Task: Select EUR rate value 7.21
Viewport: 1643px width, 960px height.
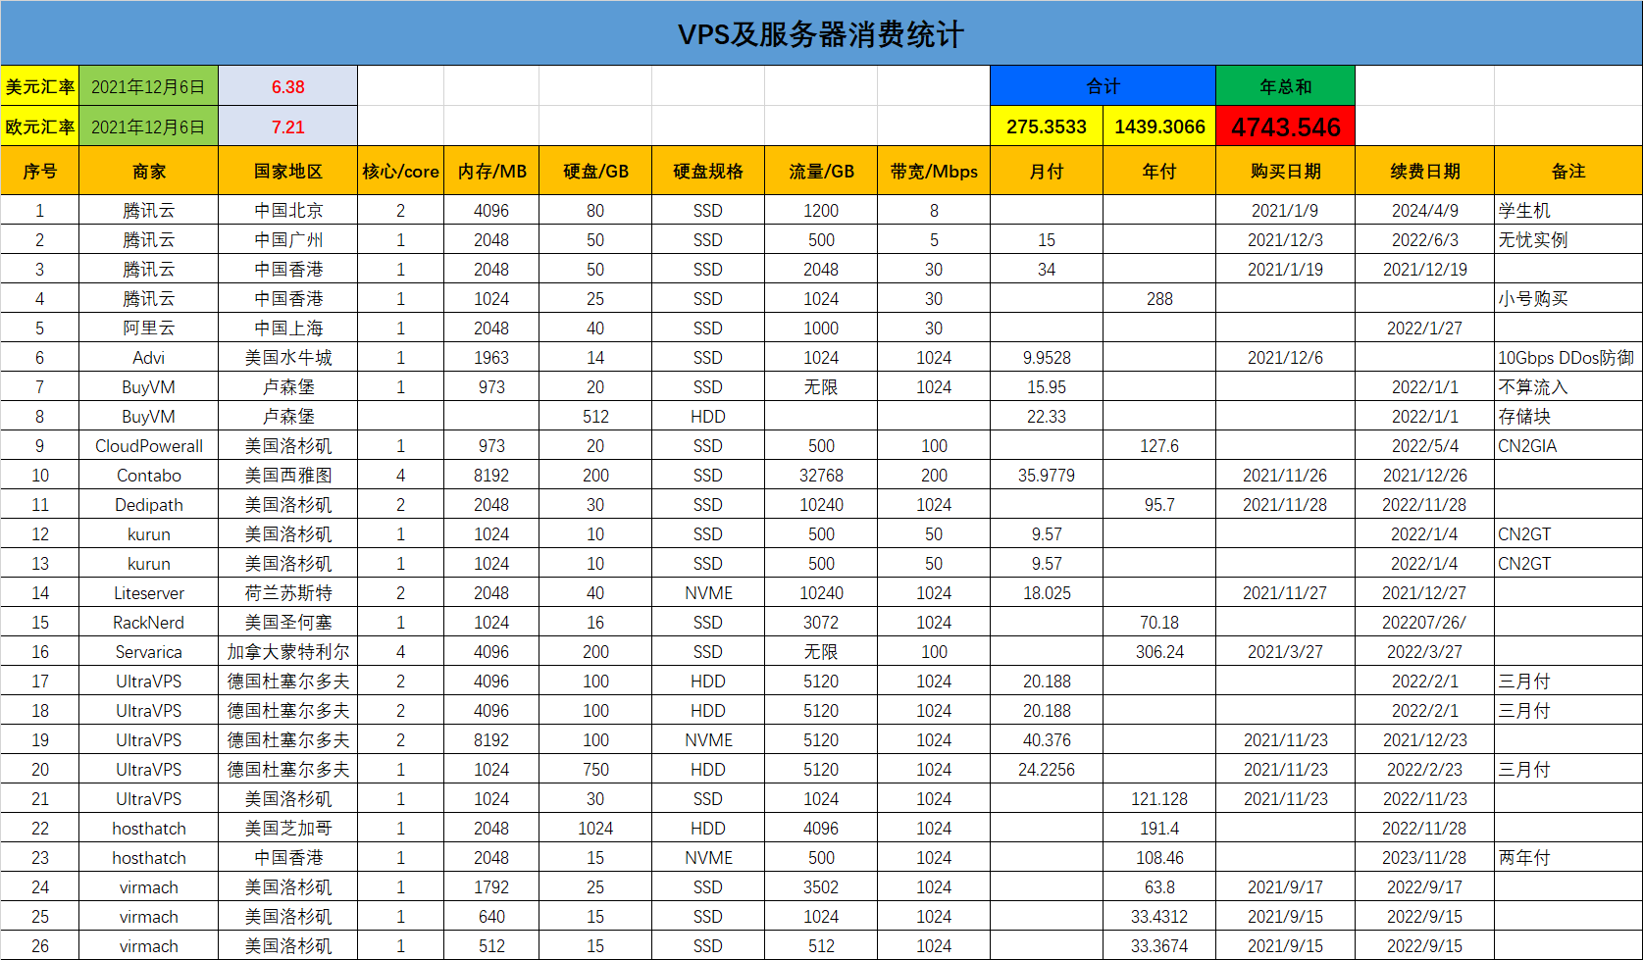Action: [287, 126]
